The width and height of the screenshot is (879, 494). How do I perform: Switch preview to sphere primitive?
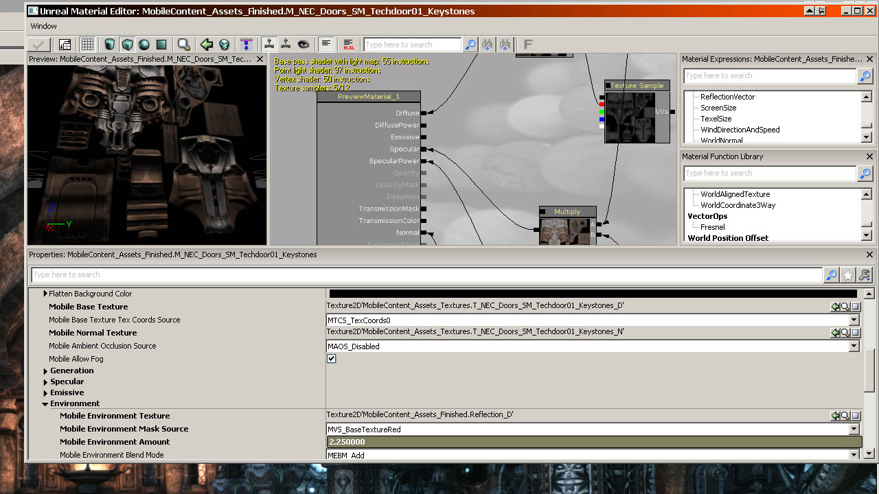[x=144, y=45]
